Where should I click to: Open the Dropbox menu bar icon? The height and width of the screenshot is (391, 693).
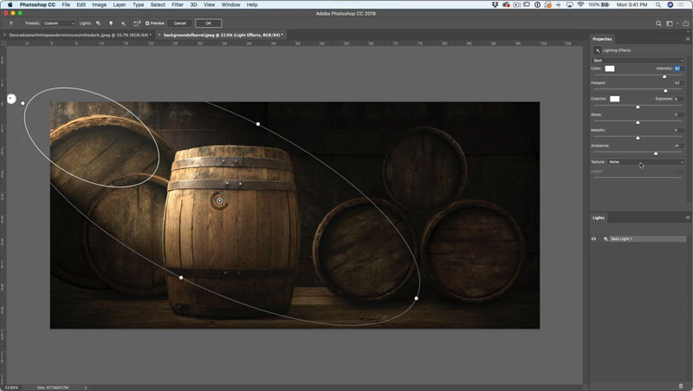point(495,4)
